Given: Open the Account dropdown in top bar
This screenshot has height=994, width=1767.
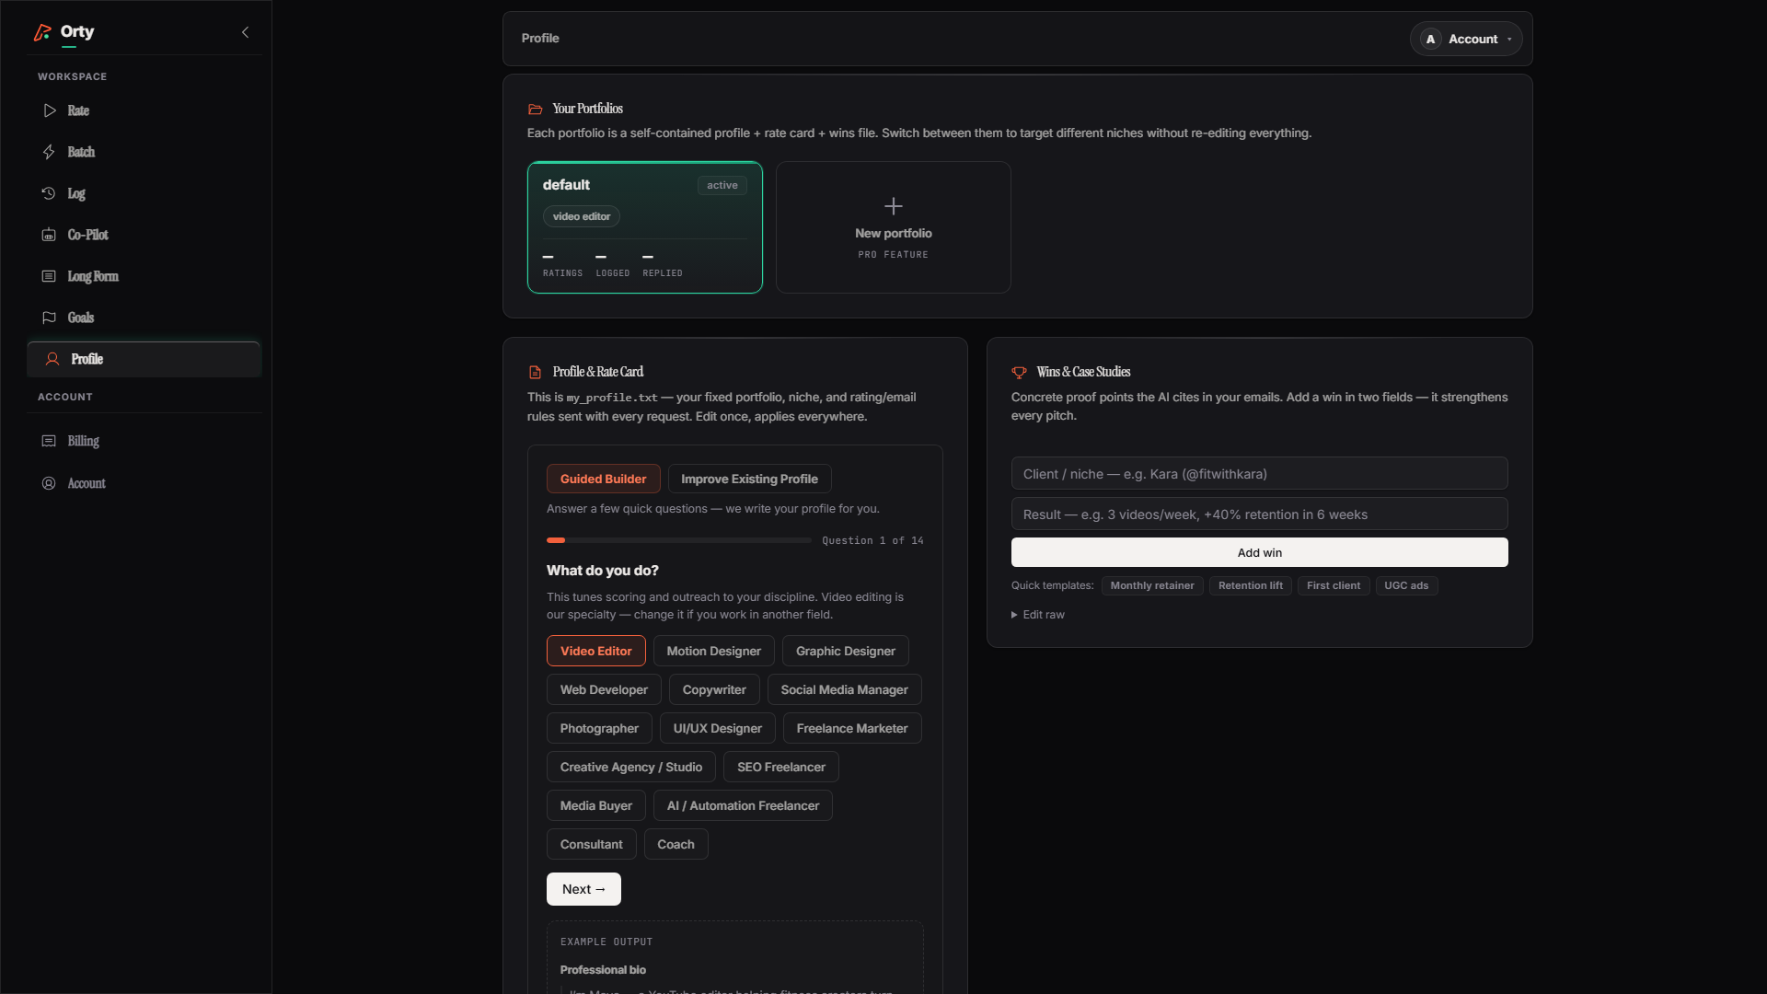Looking at the screenshot, I should (x=1466, y=39).
